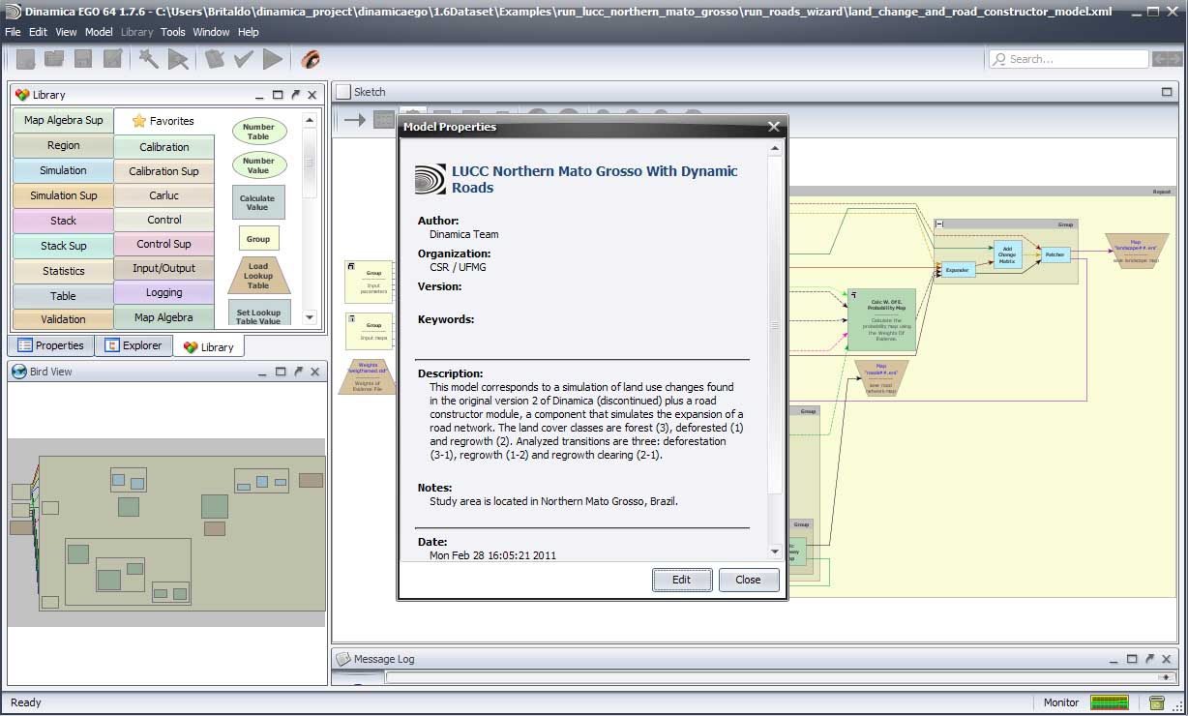The image size is (1188, 716).
Task: Select the Load Lookup Table functor
Action: click(x=258, y=276)
